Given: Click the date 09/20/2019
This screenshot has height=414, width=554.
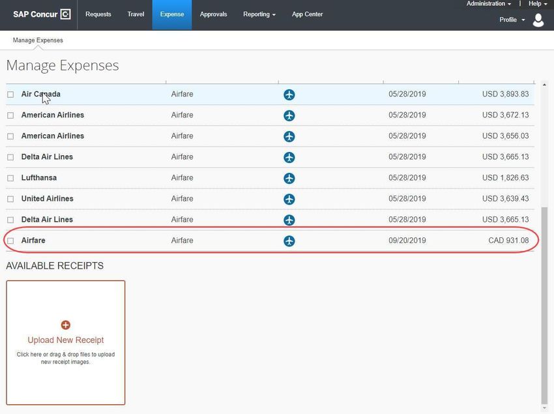Looking at the screenshot, I should click(x=407, y=241).
